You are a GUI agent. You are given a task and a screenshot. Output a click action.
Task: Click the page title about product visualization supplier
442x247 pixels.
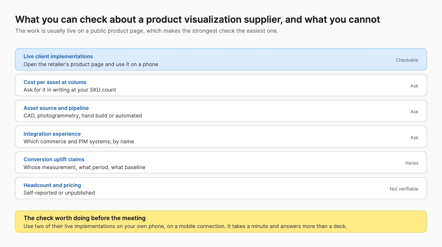pos(198,19)
